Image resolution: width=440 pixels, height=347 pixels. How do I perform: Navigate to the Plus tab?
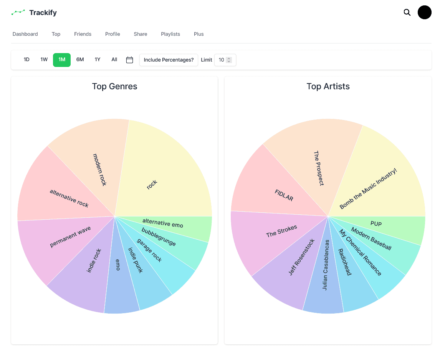[198, 34]
